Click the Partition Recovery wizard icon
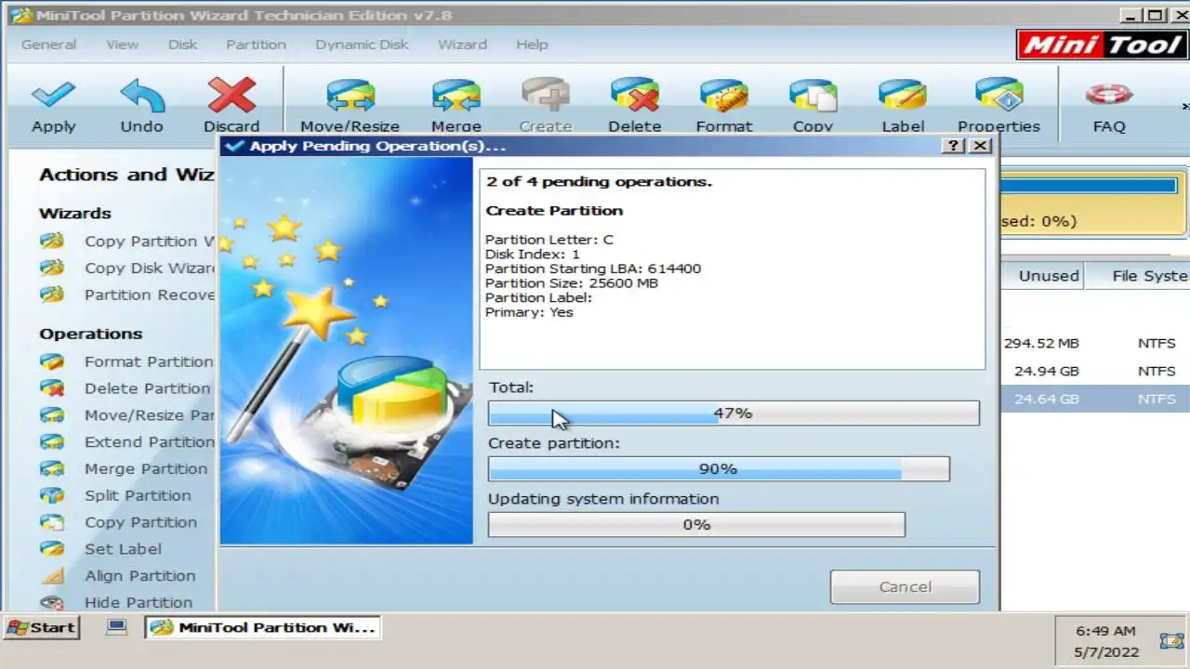The image size is (1190, 669). click(52, 295)
